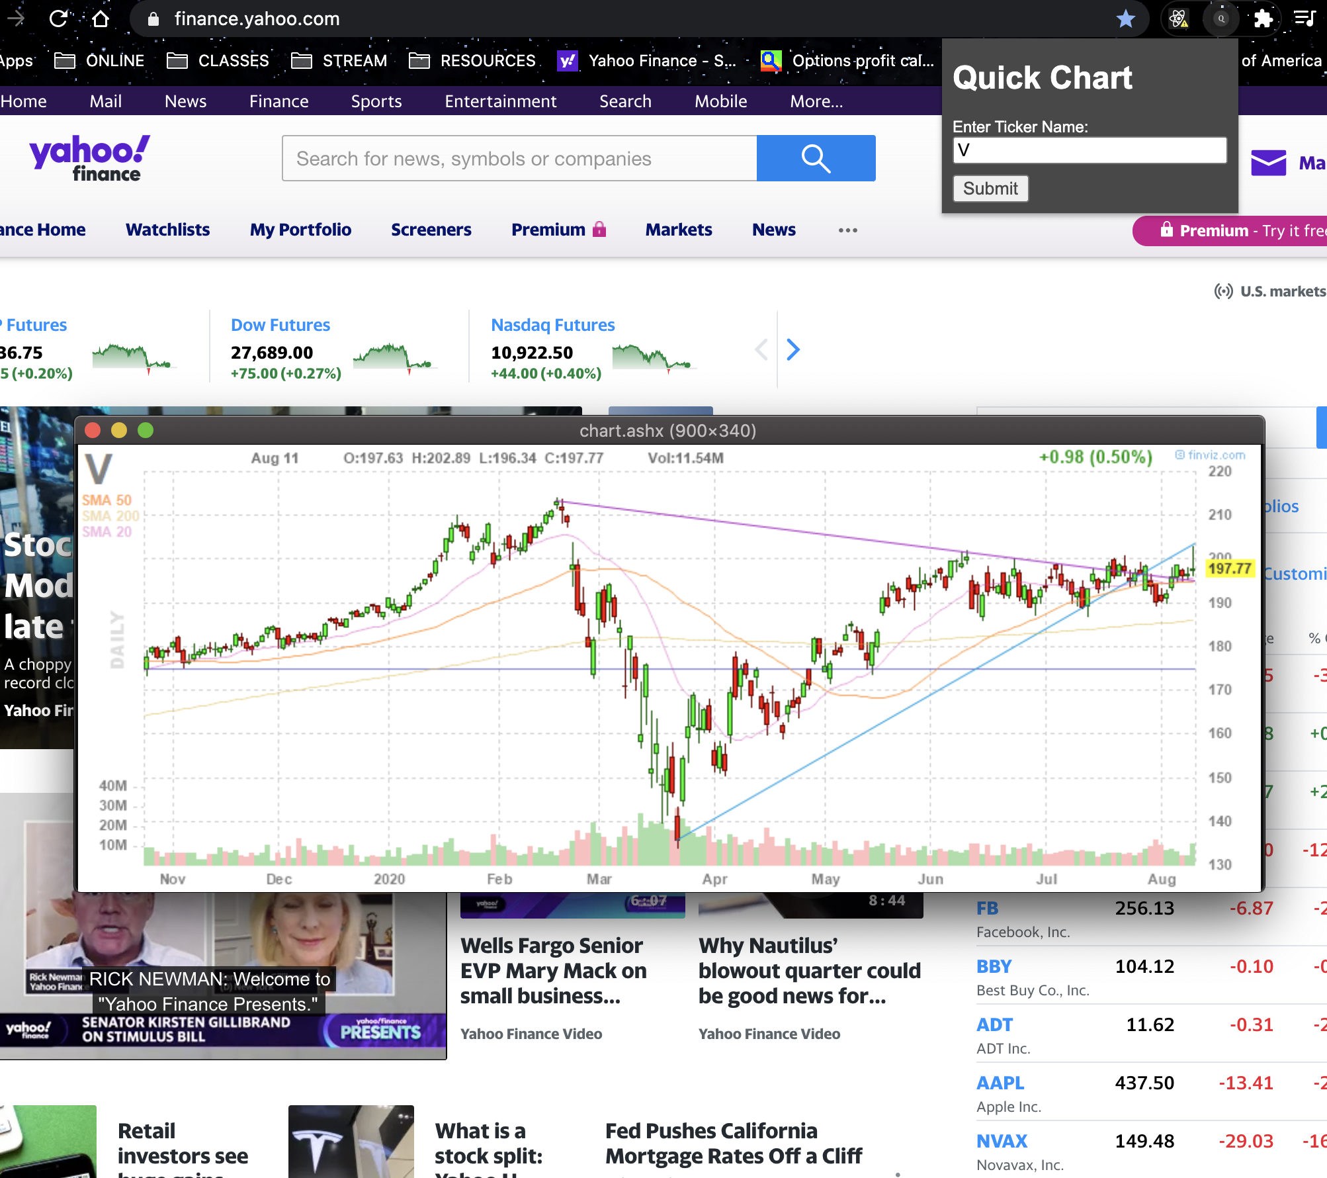Click the Yahoo Finance logo
The image size is (1327, 1178).
tap(89, 158)
